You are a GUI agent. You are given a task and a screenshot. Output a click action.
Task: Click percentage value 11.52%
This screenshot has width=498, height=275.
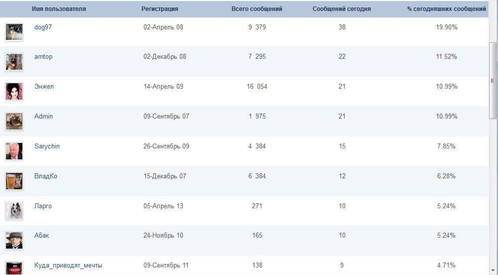point(447,56)
